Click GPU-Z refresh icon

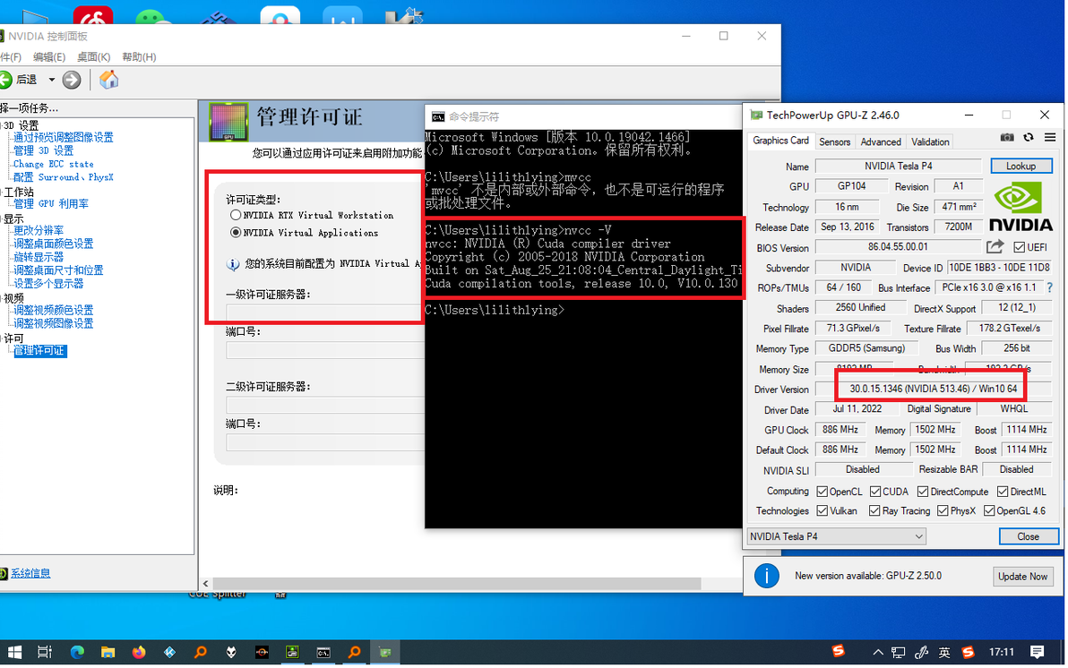click(x=1029, y=138)
